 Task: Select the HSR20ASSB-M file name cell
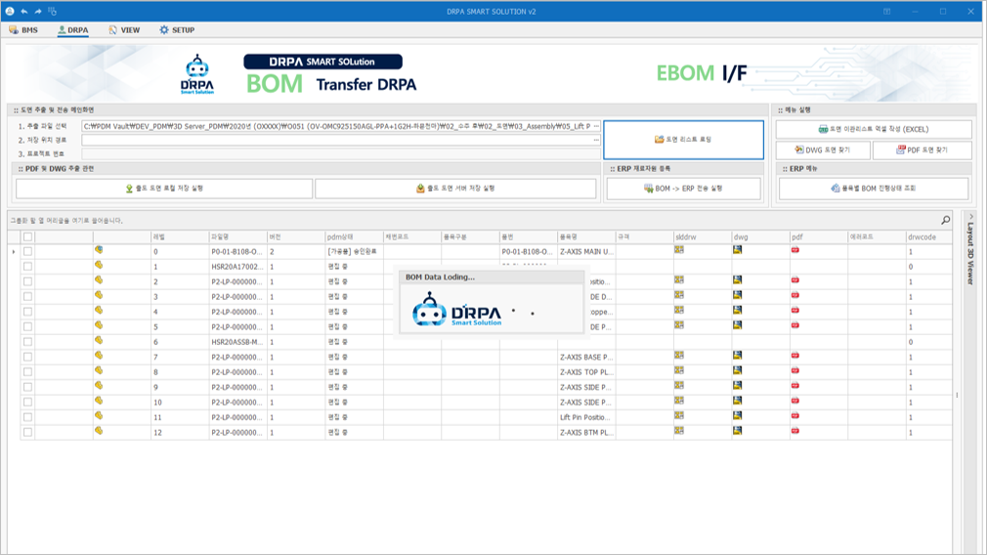tap(237, 342)
